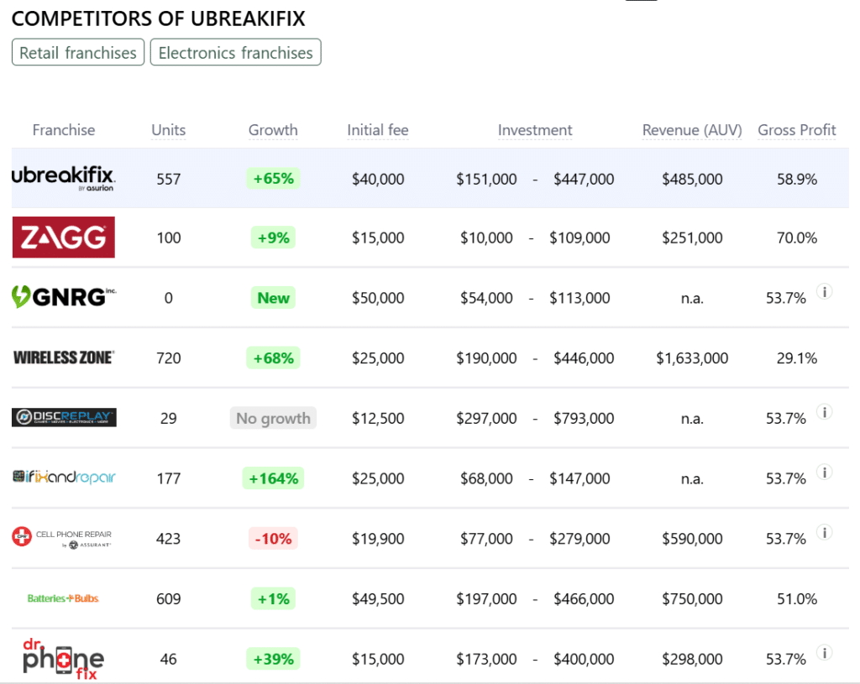Screen dimensions: 860x684
Task: Select the 423 units cell
Action: pos(168,538)
